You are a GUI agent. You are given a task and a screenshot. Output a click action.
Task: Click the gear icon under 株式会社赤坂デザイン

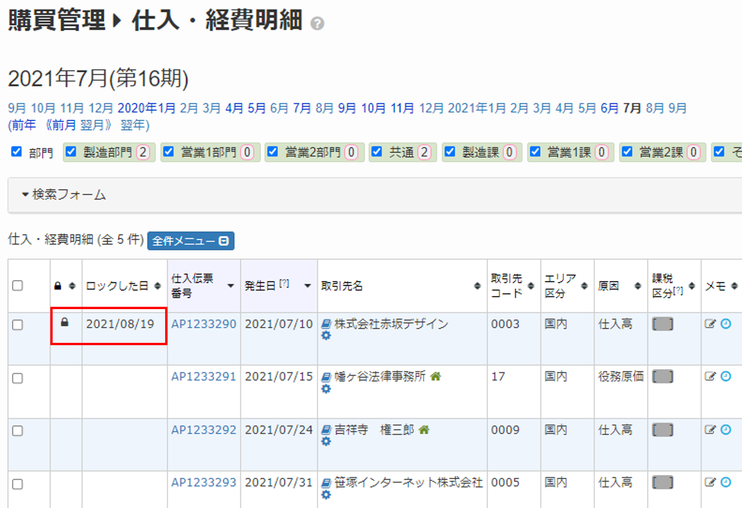(x=326, y=336)
